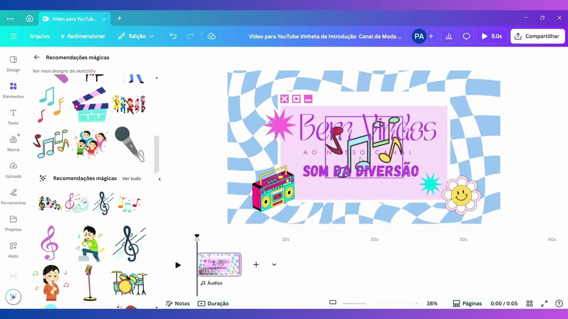Image resolution: width=568 pixels, height=319 pixels.
Task: Select the standing microphone element thumbnail
Action: click(x=89, y=283)
